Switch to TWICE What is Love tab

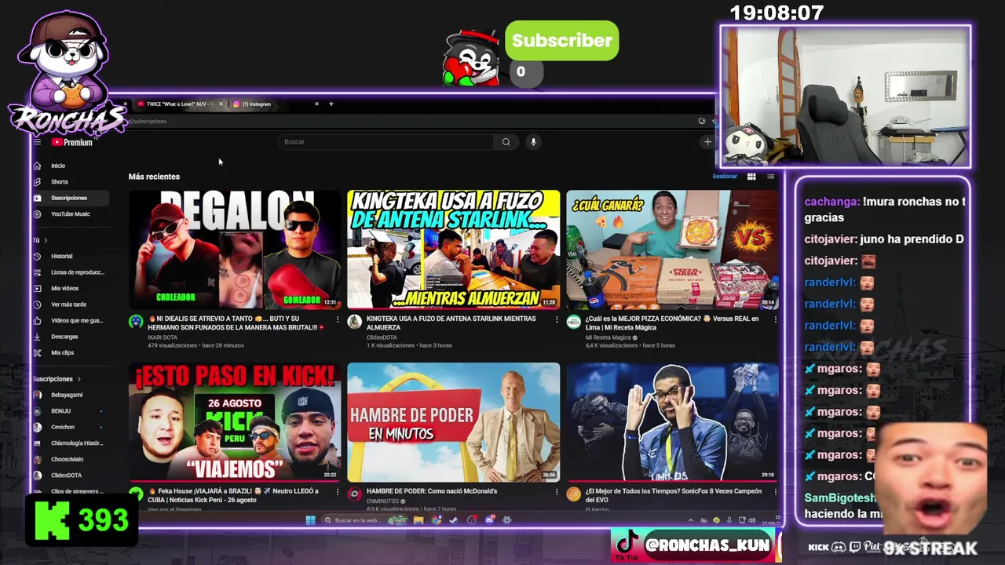[x=179, y=104]
